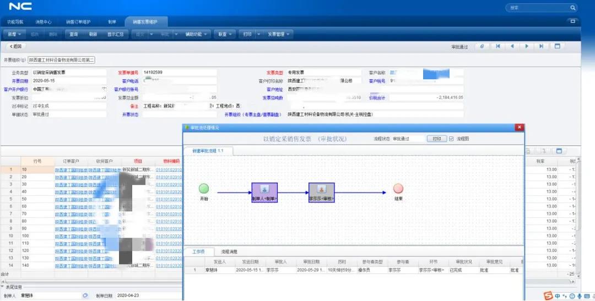Click the input method punctuation icon next to 中
Viewport: 595px width, 301px height.
click(x=565, y=296)
